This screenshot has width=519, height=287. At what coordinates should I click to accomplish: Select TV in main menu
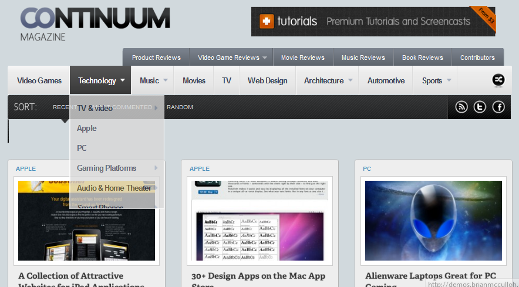click(227, 80)
